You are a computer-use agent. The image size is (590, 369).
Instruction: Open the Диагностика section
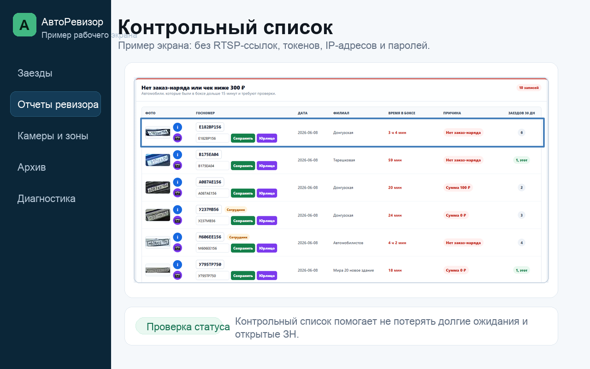click(47, 198)
